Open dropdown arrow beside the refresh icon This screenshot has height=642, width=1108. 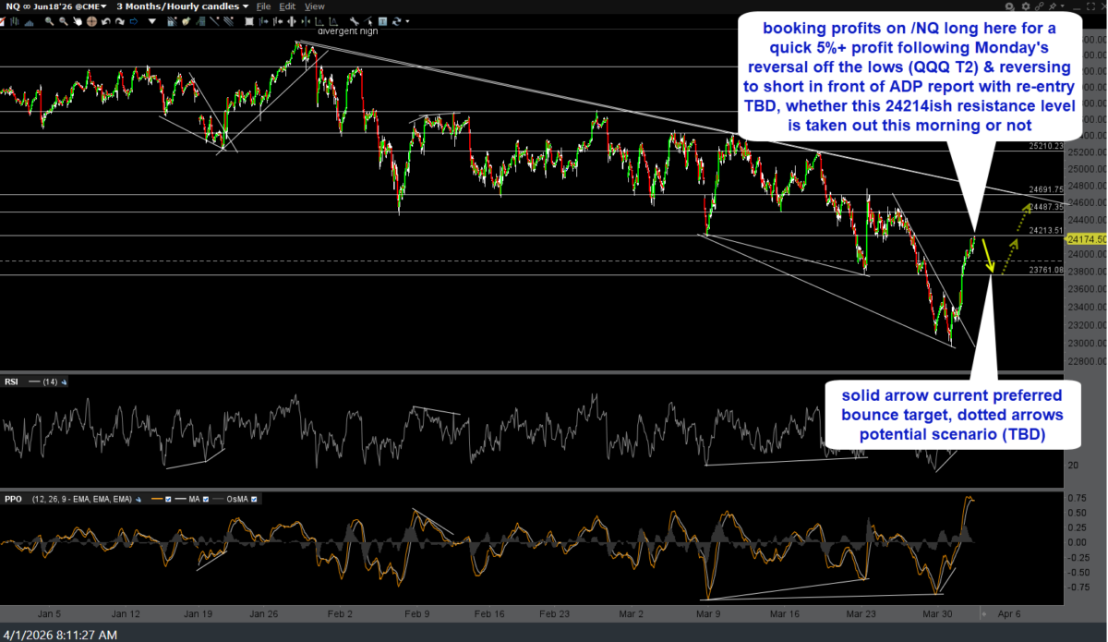[407, 20]
